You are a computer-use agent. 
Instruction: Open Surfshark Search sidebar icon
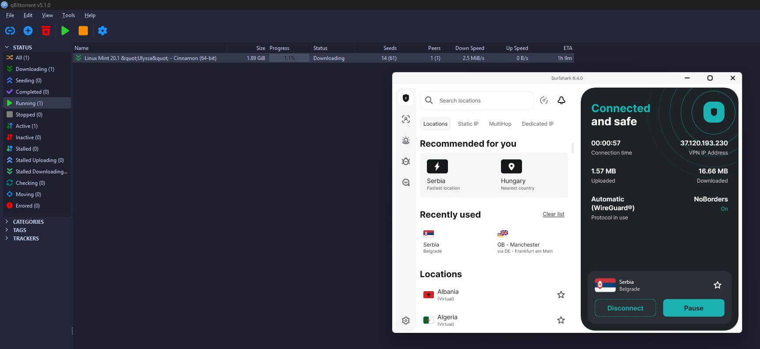406,182
